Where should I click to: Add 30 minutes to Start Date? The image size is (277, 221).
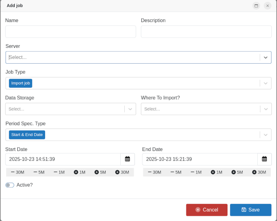122,172
